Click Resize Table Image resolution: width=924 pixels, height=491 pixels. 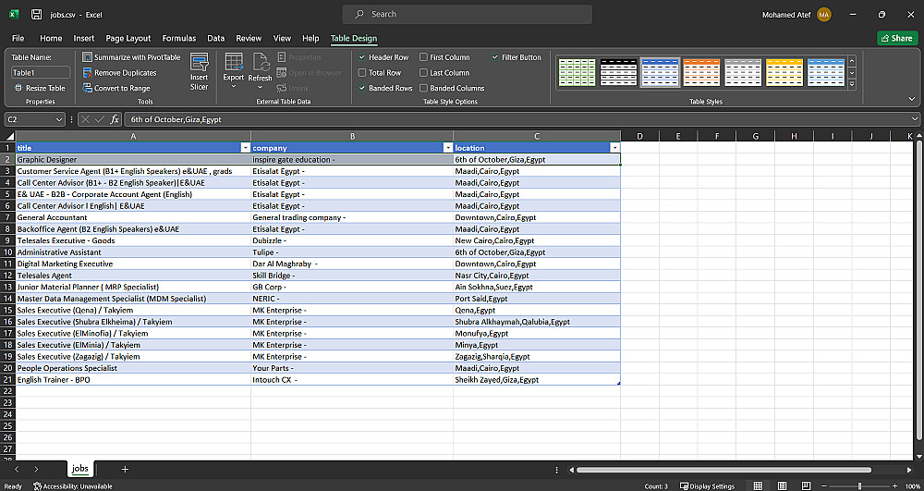click(x=39, y=88)
